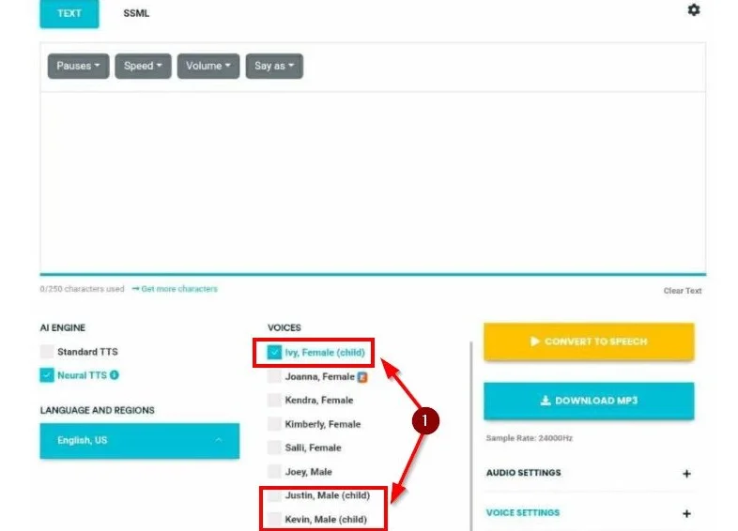738x531 pixels.
Task: Open the settings gear icon
Action: click(694, 10)
